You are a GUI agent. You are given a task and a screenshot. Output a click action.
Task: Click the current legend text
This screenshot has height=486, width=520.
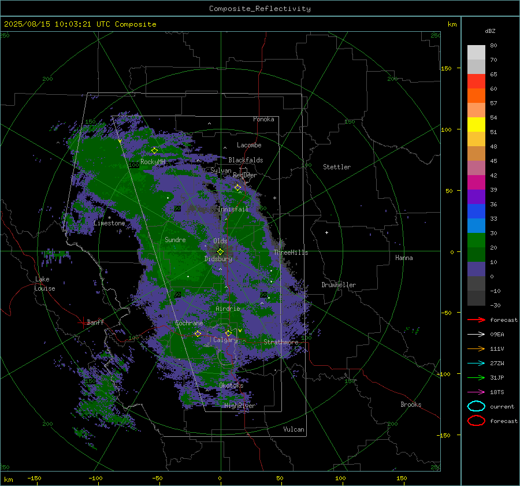pos(502,406)
